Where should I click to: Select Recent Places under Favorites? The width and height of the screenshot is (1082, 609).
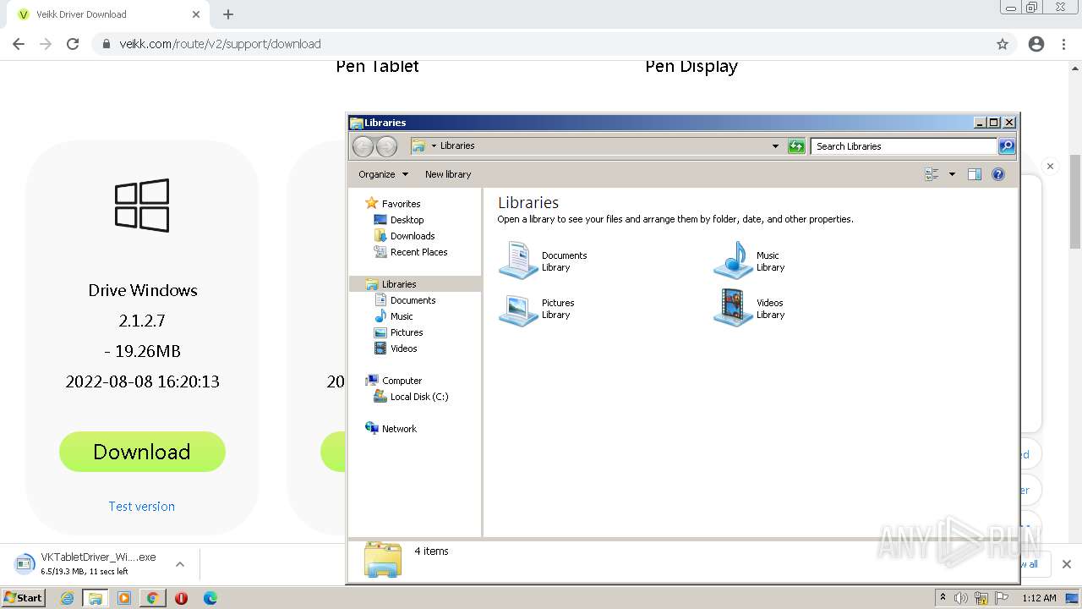coord(418,252)
